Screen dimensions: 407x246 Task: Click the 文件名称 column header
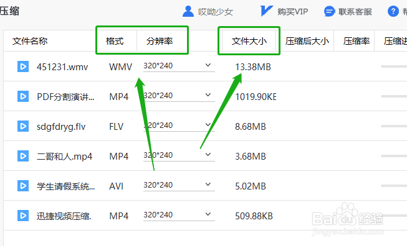coord(30,41)
